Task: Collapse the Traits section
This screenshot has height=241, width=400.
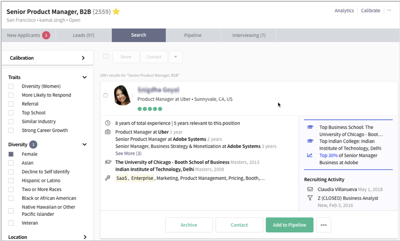Action: 84,77
